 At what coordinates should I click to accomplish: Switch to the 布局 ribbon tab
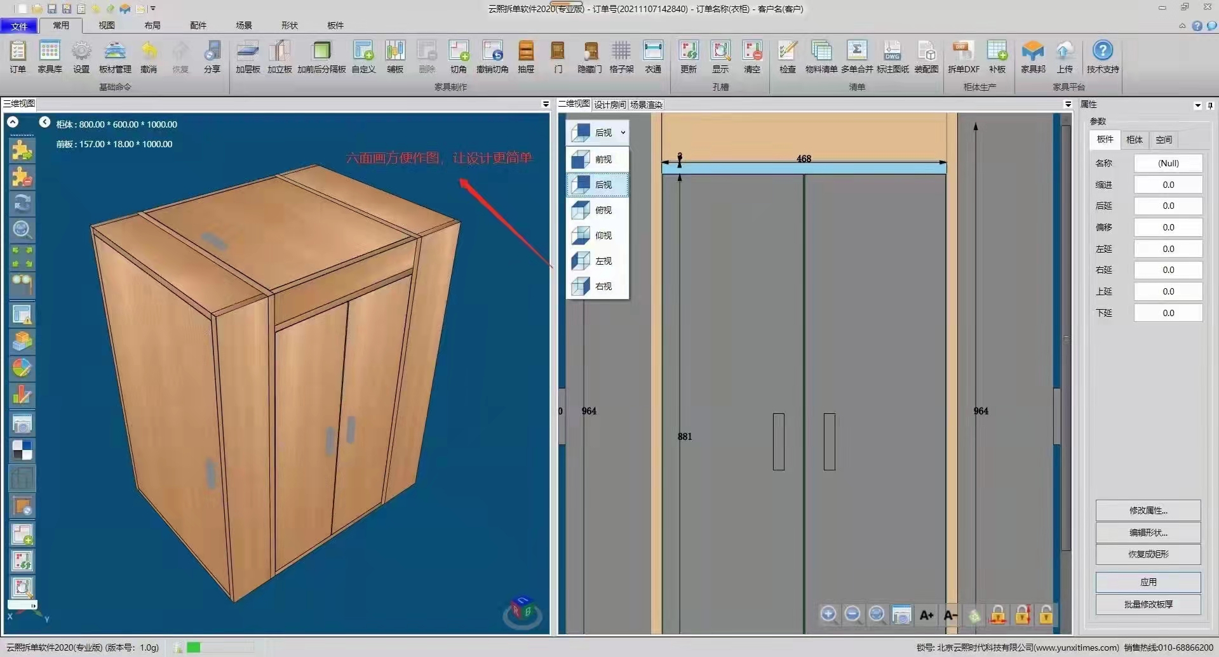pos(152,25)
